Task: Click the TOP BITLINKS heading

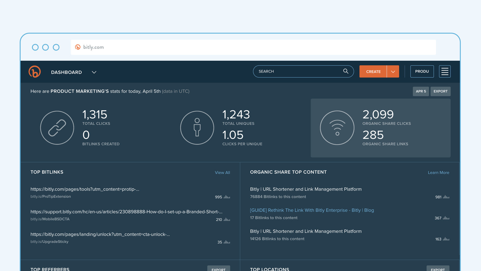Action: click(x=47, y=172)
